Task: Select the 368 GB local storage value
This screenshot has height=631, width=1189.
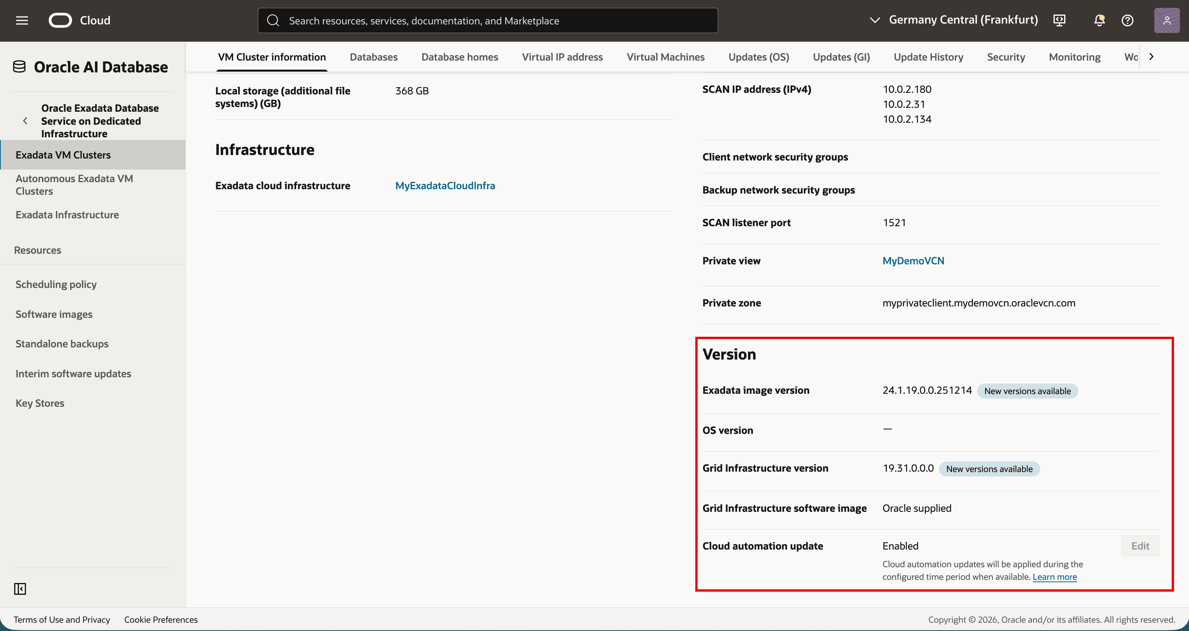Action: pyautogui.click(x=412, y=91)
